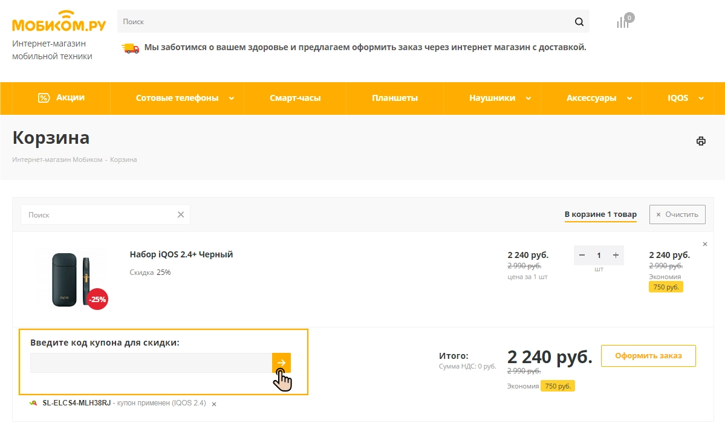
Task: Expand the Аксессуары dropdown arrow
Action: coord(629,98)
